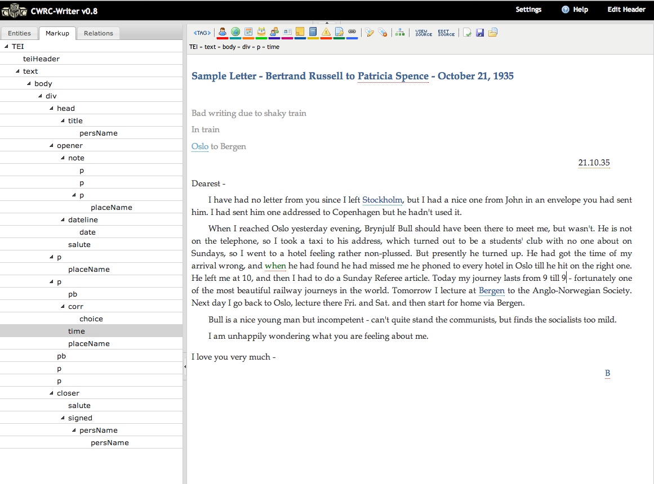Click the Tag Organization people icon
Image resolution: width=654 pixels, height=484 pixels.
(274, 32)
